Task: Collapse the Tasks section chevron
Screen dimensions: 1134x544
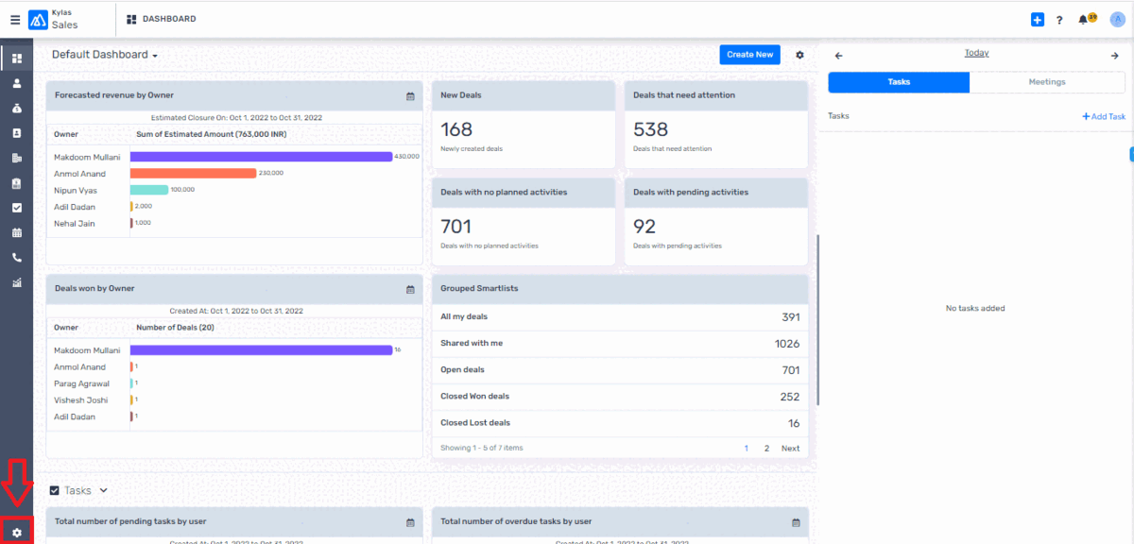Action: click(x=101, y=490)
